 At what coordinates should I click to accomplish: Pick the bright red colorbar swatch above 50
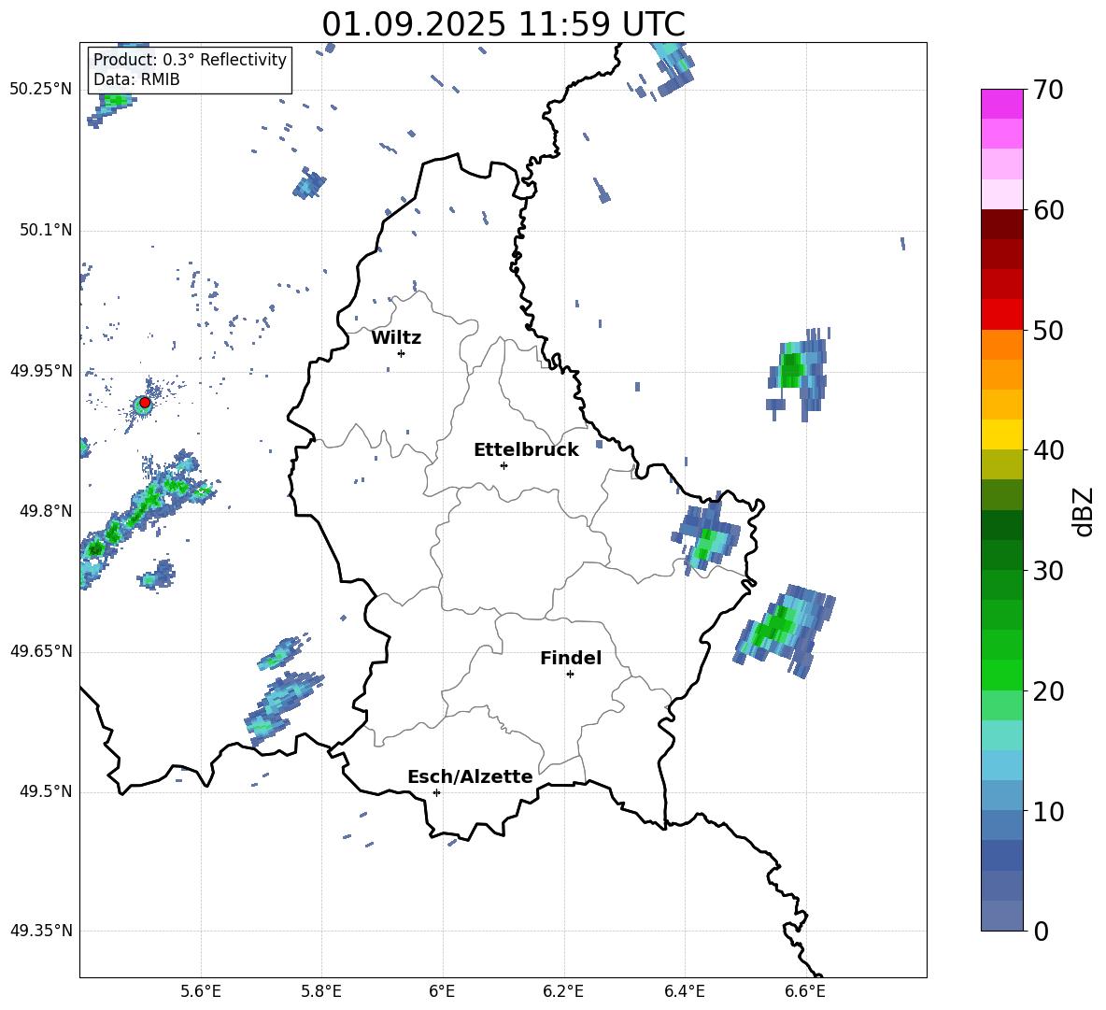[x=1001, y=314]
